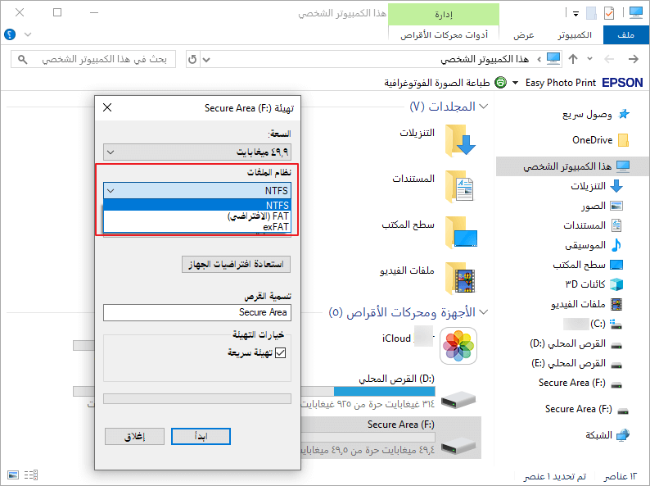Click الموسيقى music in sidebar
The height and width of the screenshot is (486, 650).
click(594, 245)
